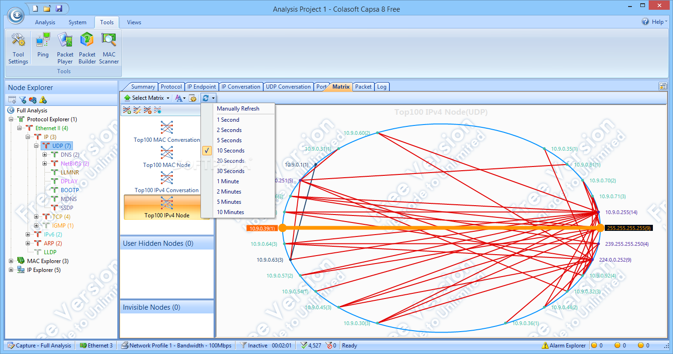Expand the IP Explorer tree node

click(11, 270)
